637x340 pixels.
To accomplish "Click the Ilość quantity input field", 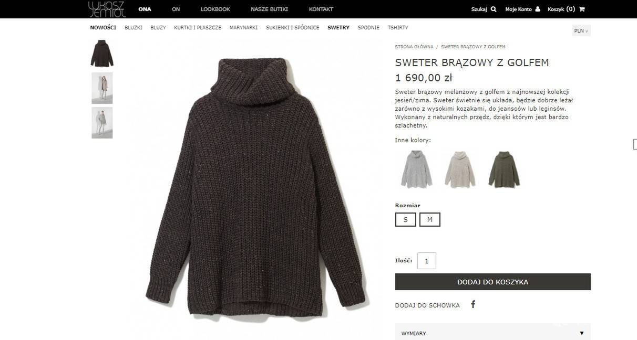I will click(427, 261).
